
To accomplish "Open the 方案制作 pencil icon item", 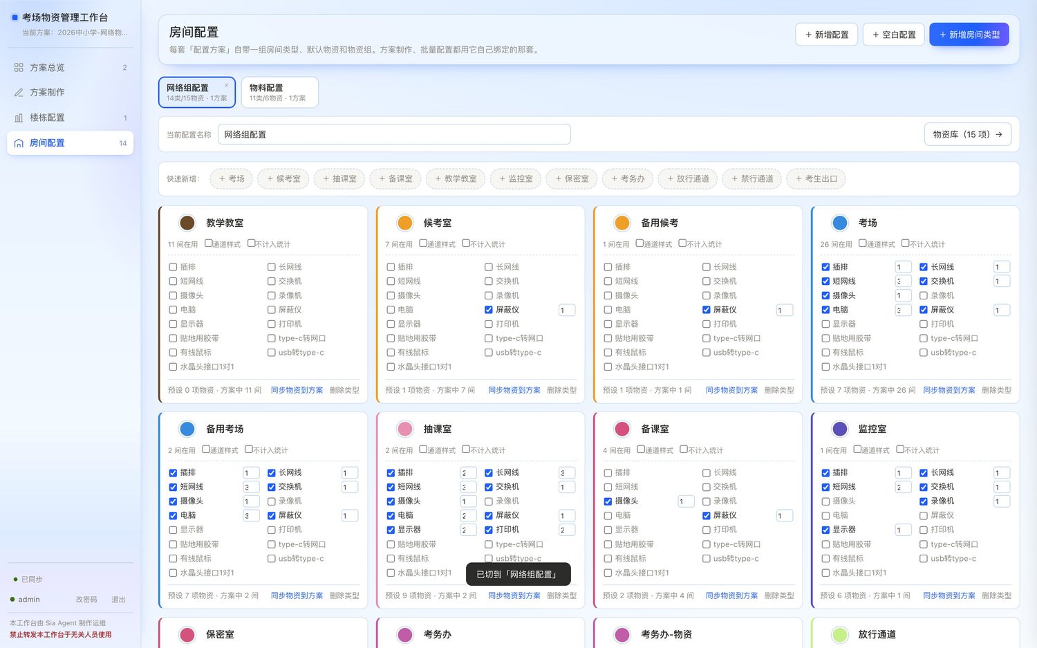I will (x=19, y=93).
